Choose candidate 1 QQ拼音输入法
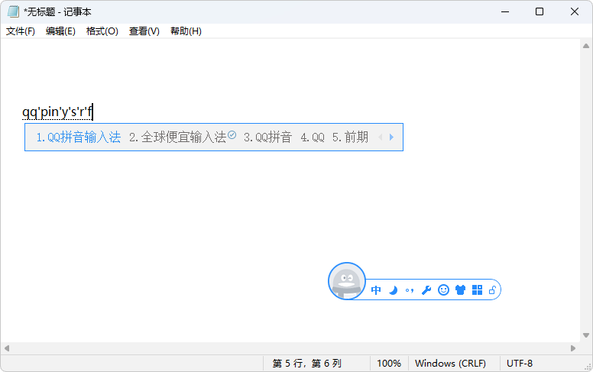The image size is (593, 372). coord(78,137)
